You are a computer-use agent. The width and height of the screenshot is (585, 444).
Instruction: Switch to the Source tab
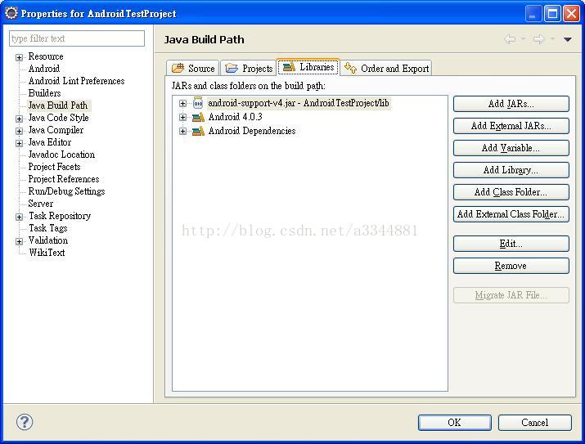click(193, 68)
